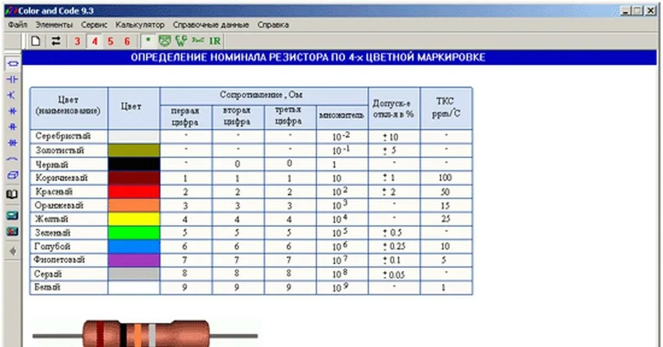Select 6-band marking with red 6 button
The height and width of the screenshot is (347, 663).
tap(127, 41)
